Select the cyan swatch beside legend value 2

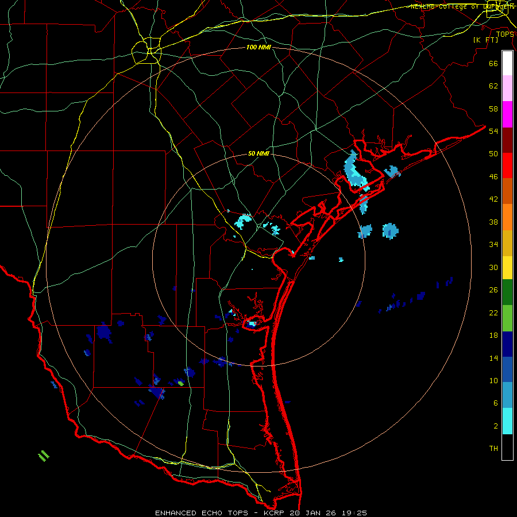(x=507, y=421)
